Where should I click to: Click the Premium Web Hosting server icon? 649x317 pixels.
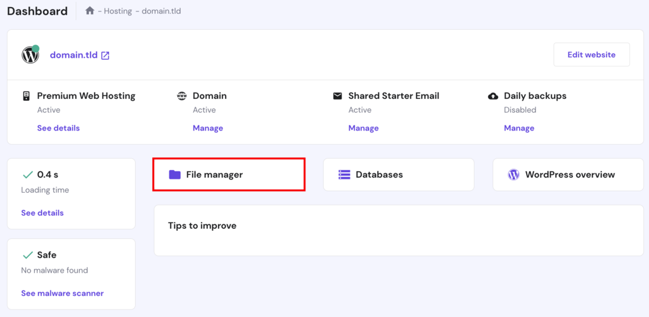click(x=26, y=96)
